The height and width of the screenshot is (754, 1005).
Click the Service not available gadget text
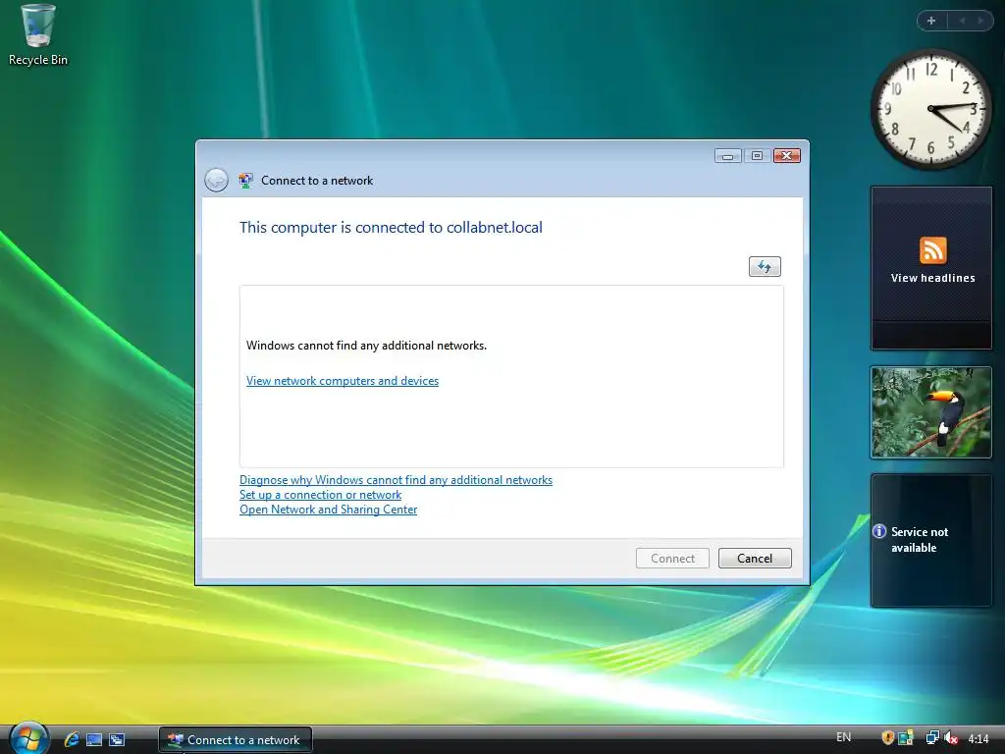[x=919, y=540]
